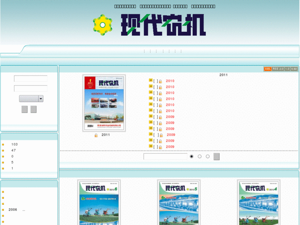Click the orange bullet beside 47
This screenshot has height=225, width=300.
(x=3, y=151)
